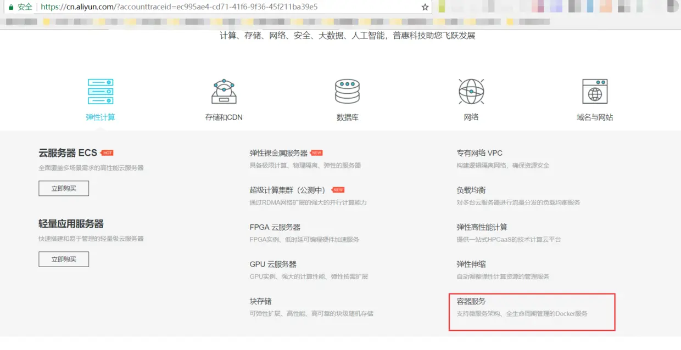Screen dimensions: 681x350
Task: Open the 容器服务 product link
Action: 471,301
